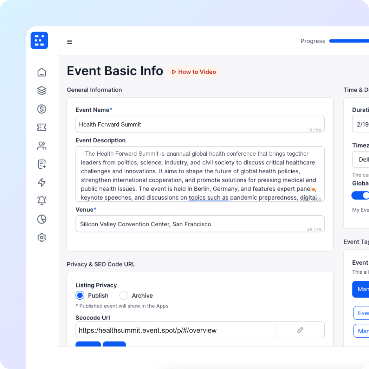Click the Listing Privacy label
Viewport: 369px width, 369px height.
point(96,285)
